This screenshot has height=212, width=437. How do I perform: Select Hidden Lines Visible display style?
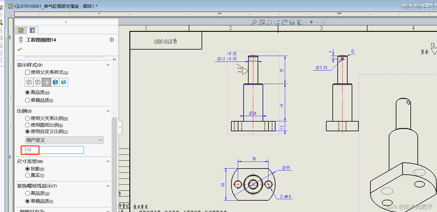click(x=38, y=82)
